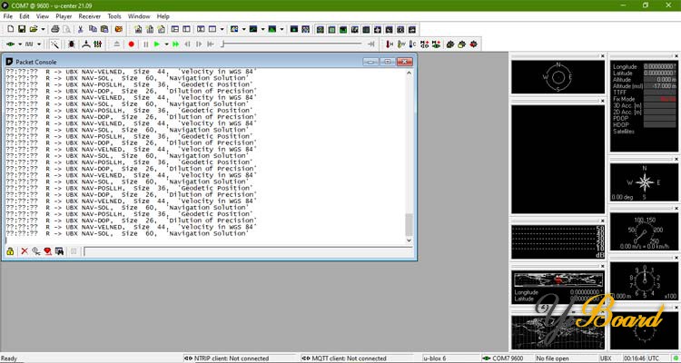Open the Receiver menu
The width and height of the screenshot is (681, 363).
point(90,16)
